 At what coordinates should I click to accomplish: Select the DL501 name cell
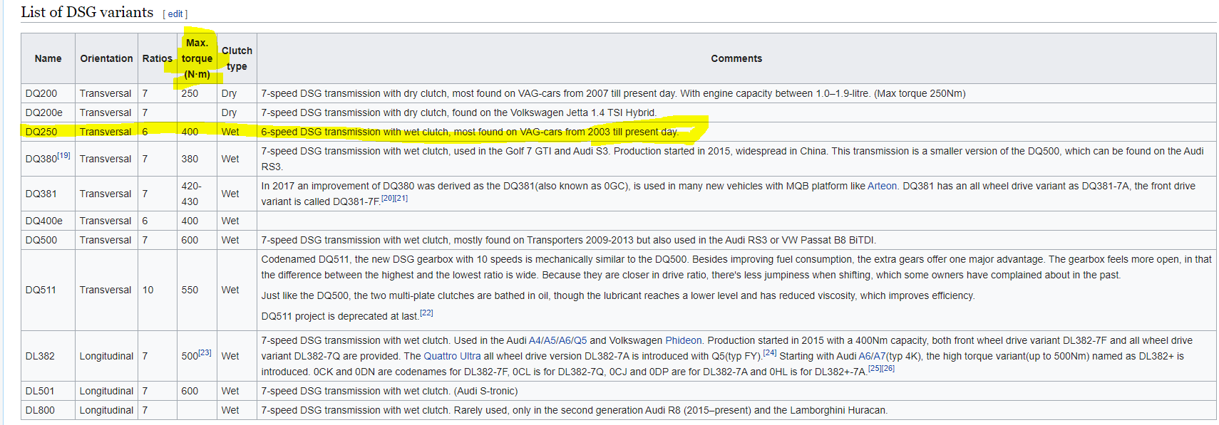pos(48,391)
